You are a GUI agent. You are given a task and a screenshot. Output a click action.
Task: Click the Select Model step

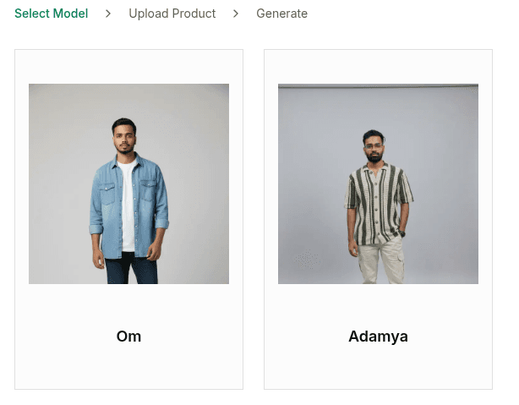(51, 14)
